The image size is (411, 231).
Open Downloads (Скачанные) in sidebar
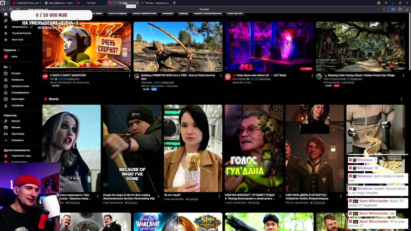pos(14,106)
